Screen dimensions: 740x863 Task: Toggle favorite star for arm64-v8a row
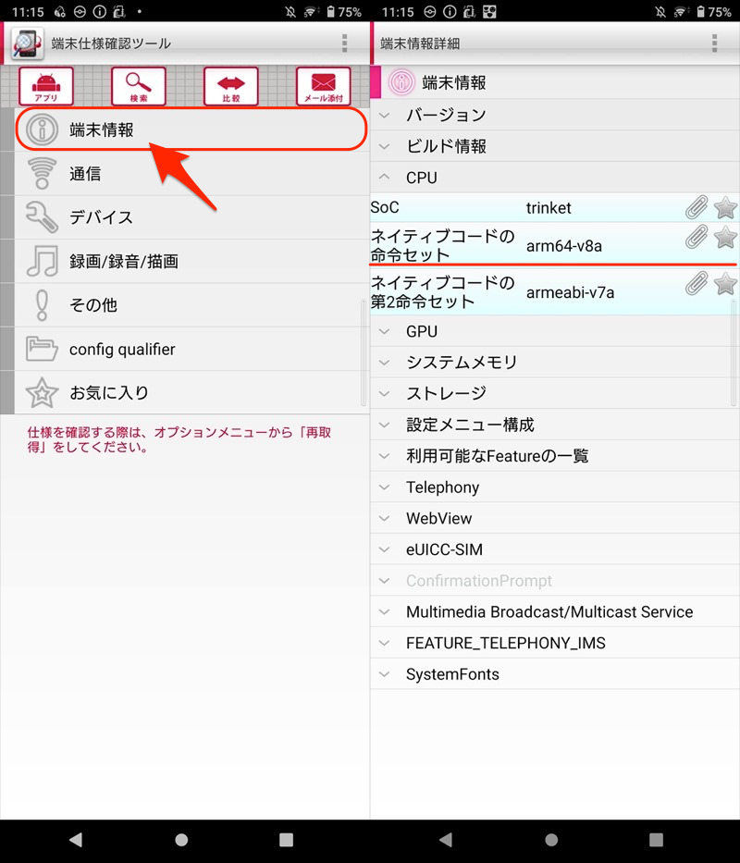click(x=726, y=238)
